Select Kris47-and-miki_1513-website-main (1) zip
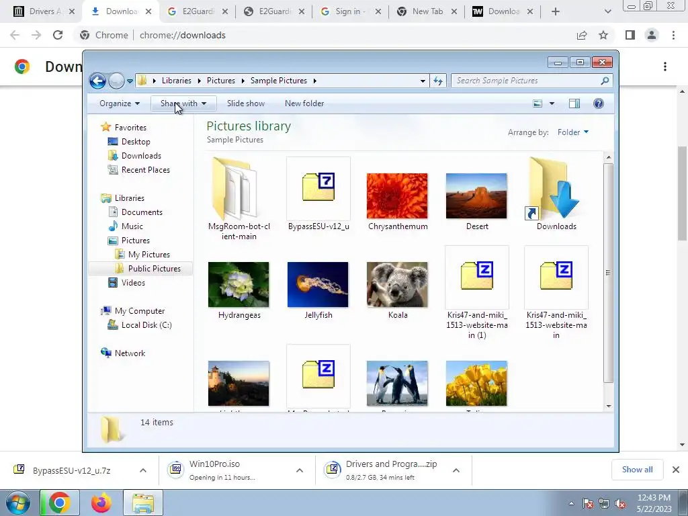 pos(477,293)
